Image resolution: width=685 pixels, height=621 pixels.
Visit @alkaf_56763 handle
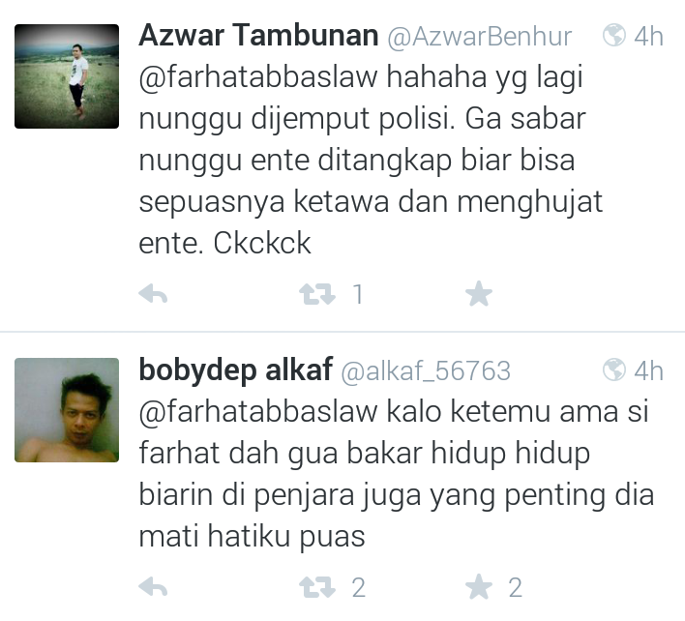pos(426,371)
